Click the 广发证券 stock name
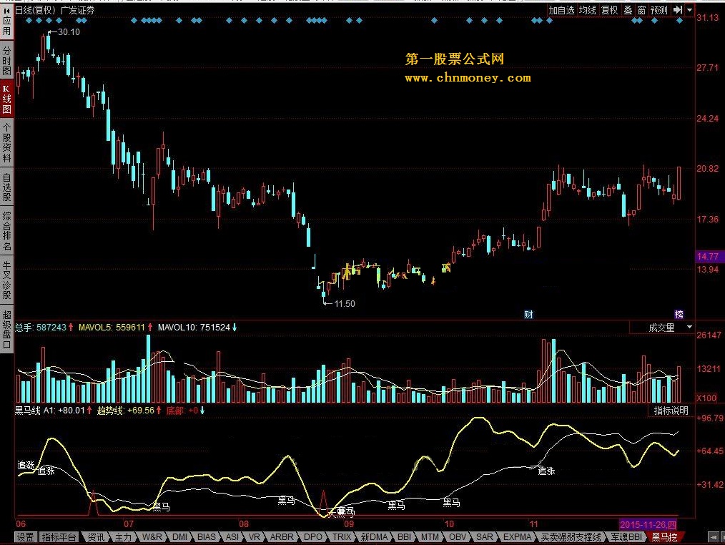 pyautogui.click(x=78, y=10)
